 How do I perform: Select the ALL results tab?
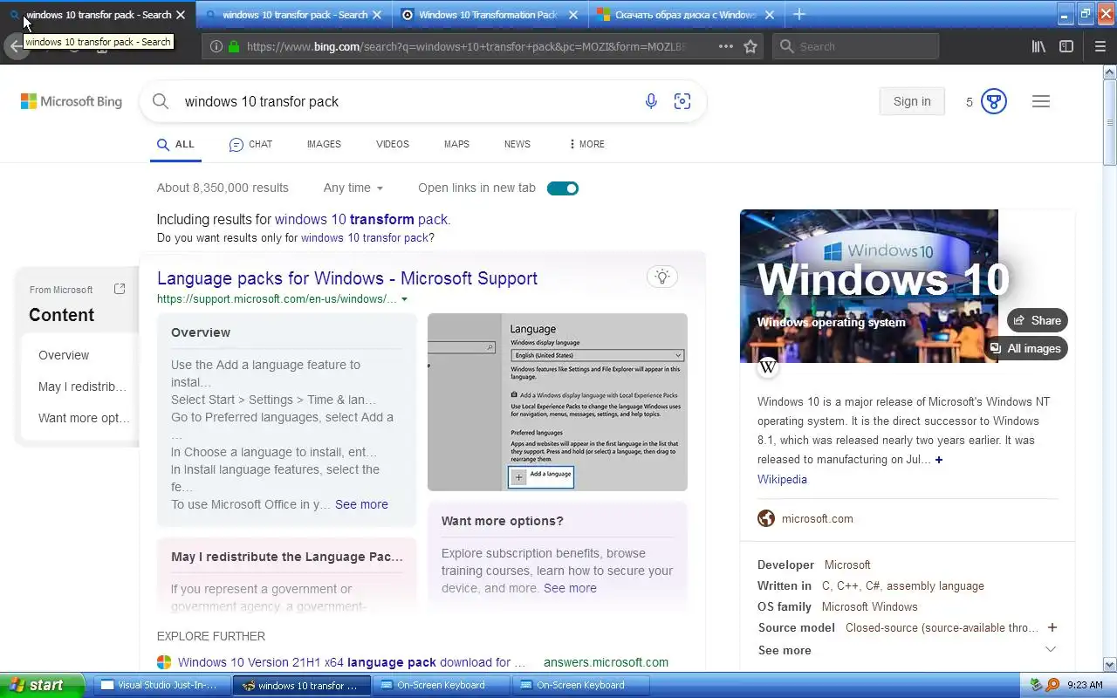tap(175, 144)
